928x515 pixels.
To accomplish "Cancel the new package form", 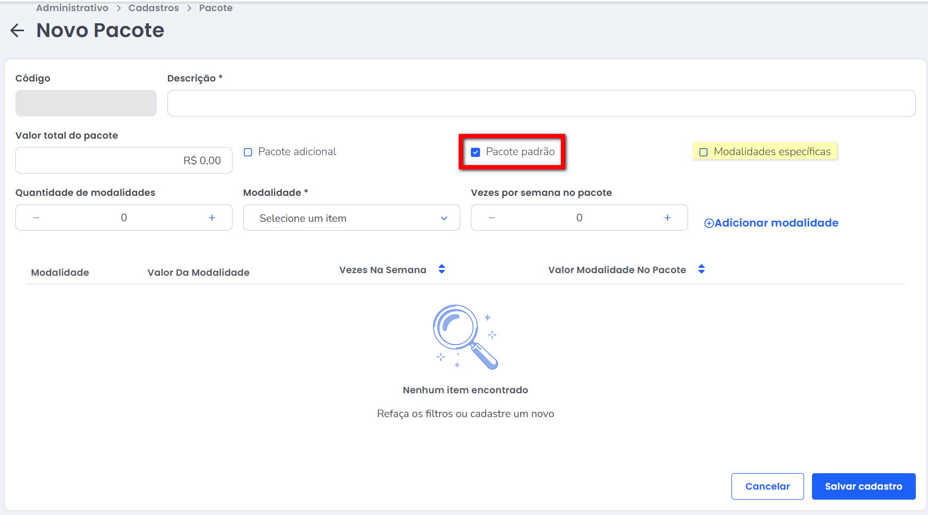I will (x=767, y=486).
